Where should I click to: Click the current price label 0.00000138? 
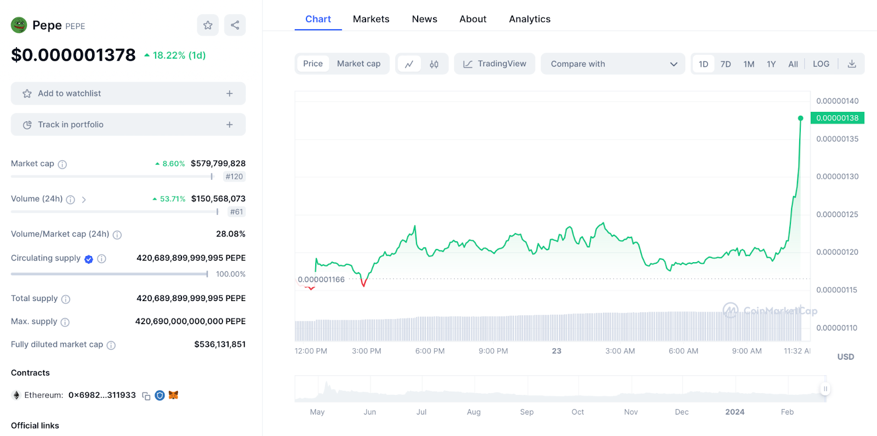(x=838, y=118)
